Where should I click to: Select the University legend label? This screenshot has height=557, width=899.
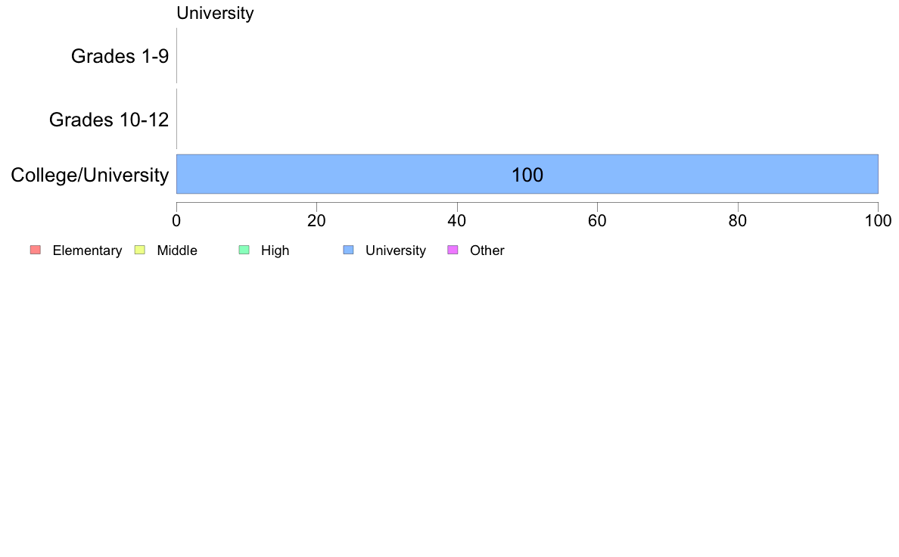(396, 250)
